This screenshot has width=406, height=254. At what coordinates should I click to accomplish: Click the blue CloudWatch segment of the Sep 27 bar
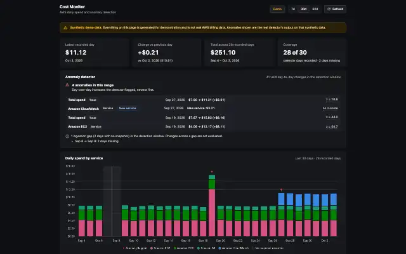[x=281, y=199]
